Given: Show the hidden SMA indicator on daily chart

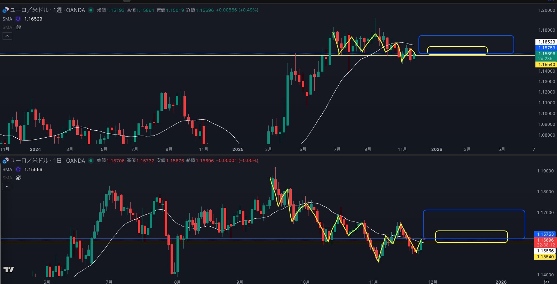Looking at the screenshot, I should [x=18, y=178].
